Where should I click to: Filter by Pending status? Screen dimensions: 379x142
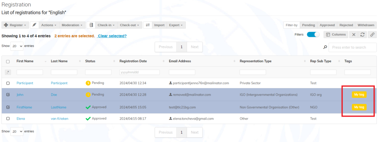(x=308, y=25)
